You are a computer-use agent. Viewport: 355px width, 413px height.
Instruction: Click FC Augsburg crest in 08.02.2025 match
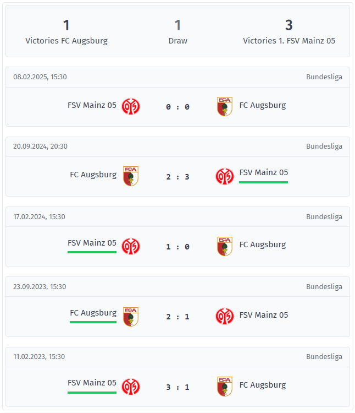(x=225, y=106)
